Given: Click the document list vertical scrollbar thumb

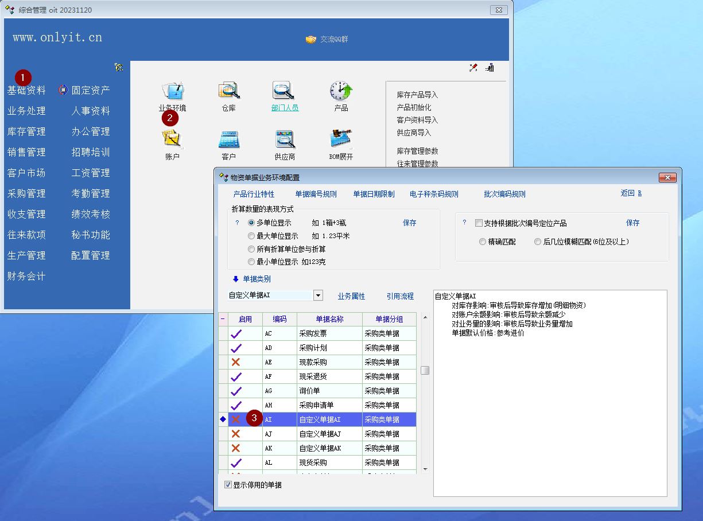Looking at the screenshot, I should 425,370.
